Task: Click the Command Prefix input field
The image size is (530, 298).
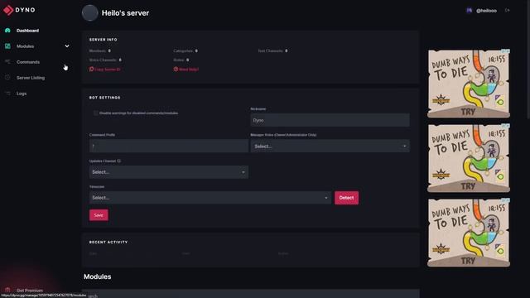Action: pyautogui.click(x=169, y=146)
